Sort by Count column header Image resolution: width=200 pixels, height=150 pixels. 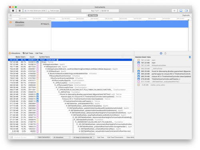[x=32, y=57]
